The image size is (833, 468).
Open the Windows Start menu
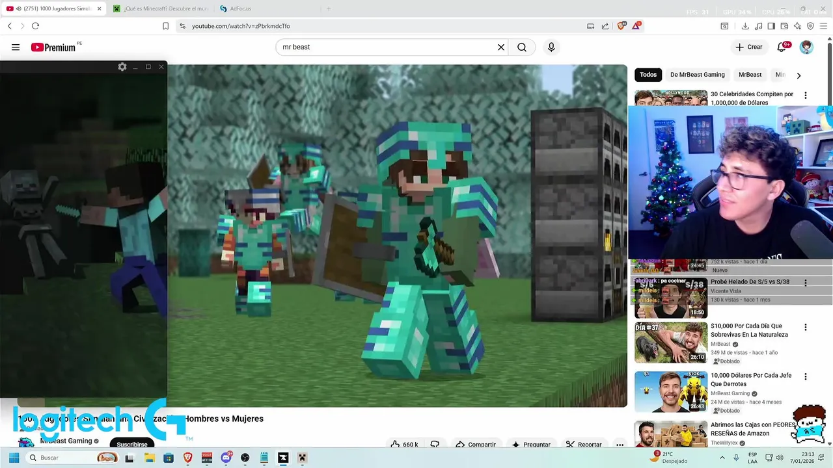point(14,458)
